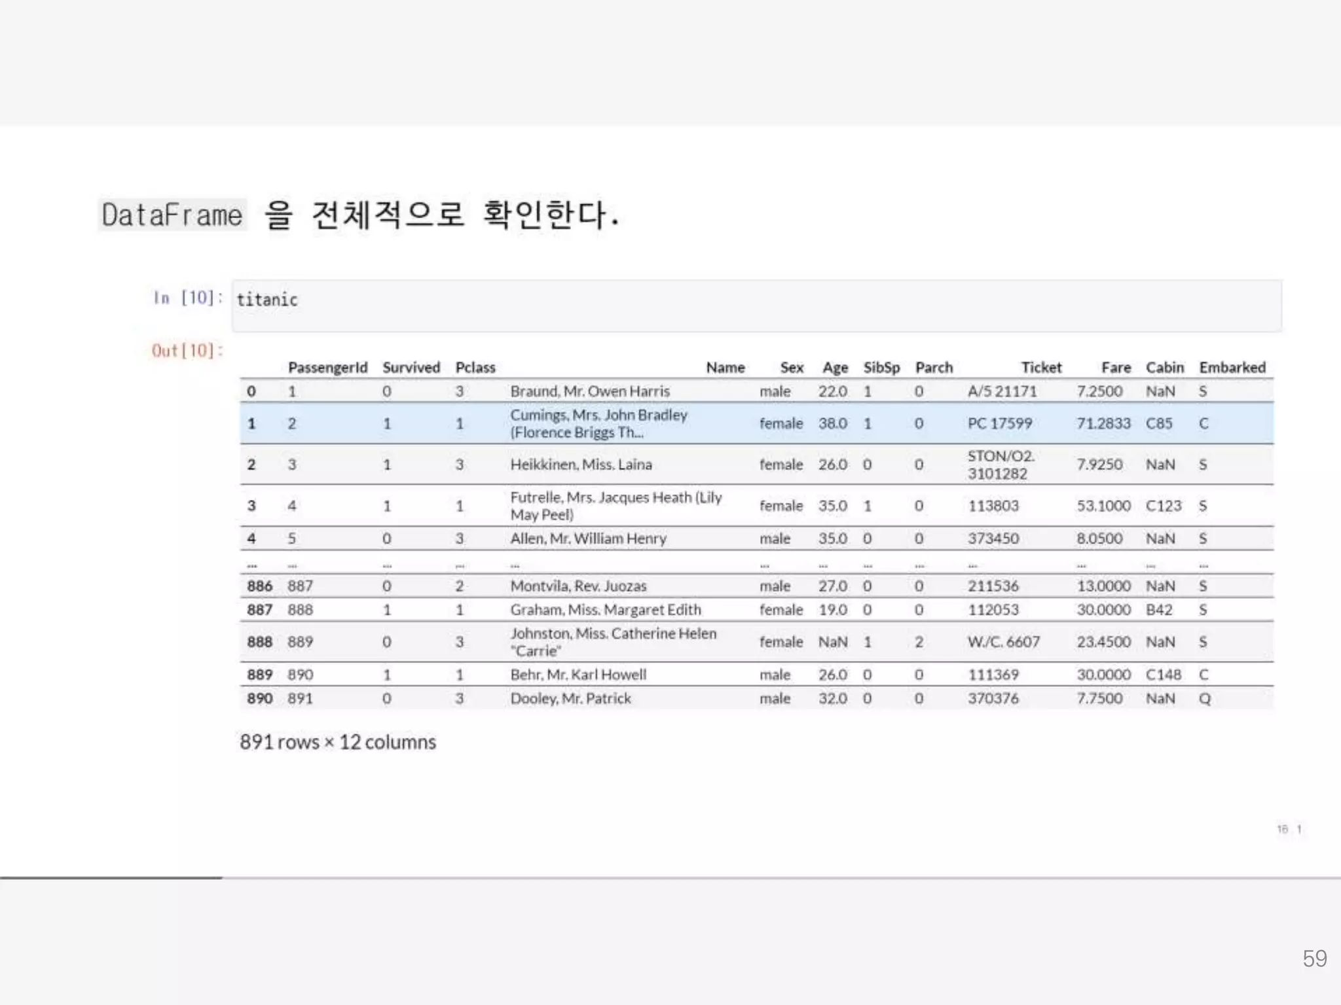Click the 891 rows × 12 columns summary
1341x1005 pixels.
[337, 742]
